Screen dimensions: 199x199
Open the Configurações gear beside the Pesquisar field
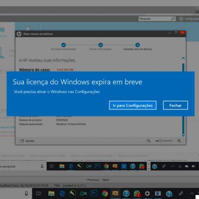[x=181, y=19]
